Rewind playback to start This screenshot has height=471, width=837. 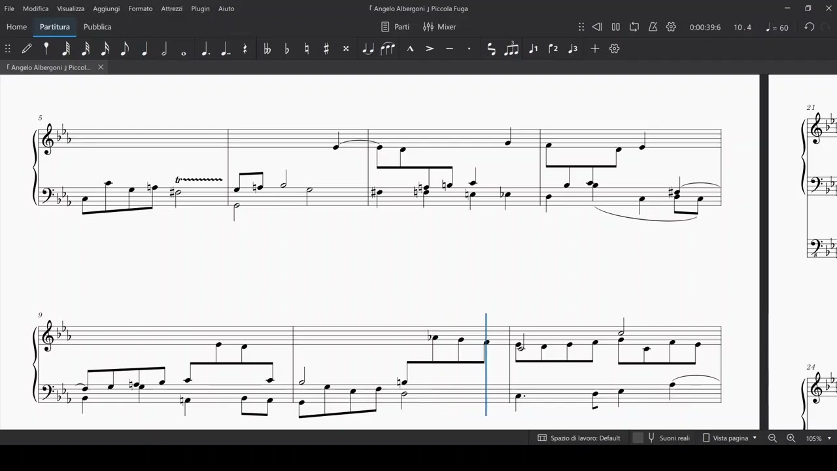coord(597,27)
